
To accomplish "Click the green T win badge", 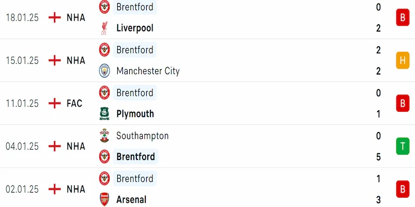I will click(402, 146).
